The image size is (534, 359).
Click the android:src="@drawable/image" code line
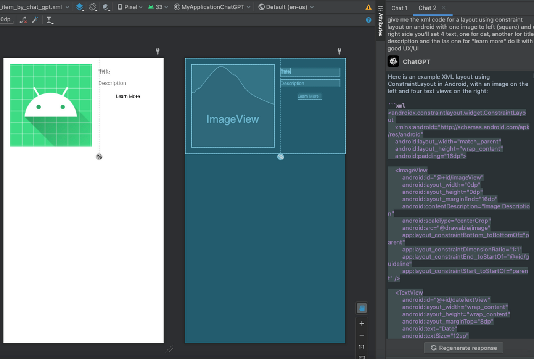pos(446,228)
